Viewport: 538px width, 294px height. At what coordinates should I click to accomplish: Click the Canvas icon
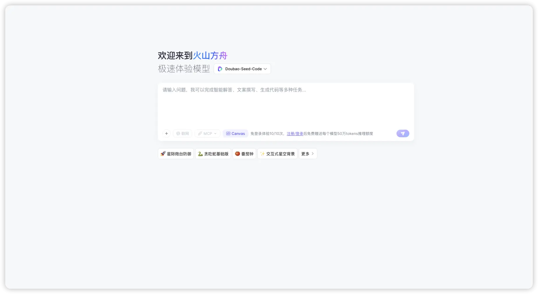coord(229,133)
